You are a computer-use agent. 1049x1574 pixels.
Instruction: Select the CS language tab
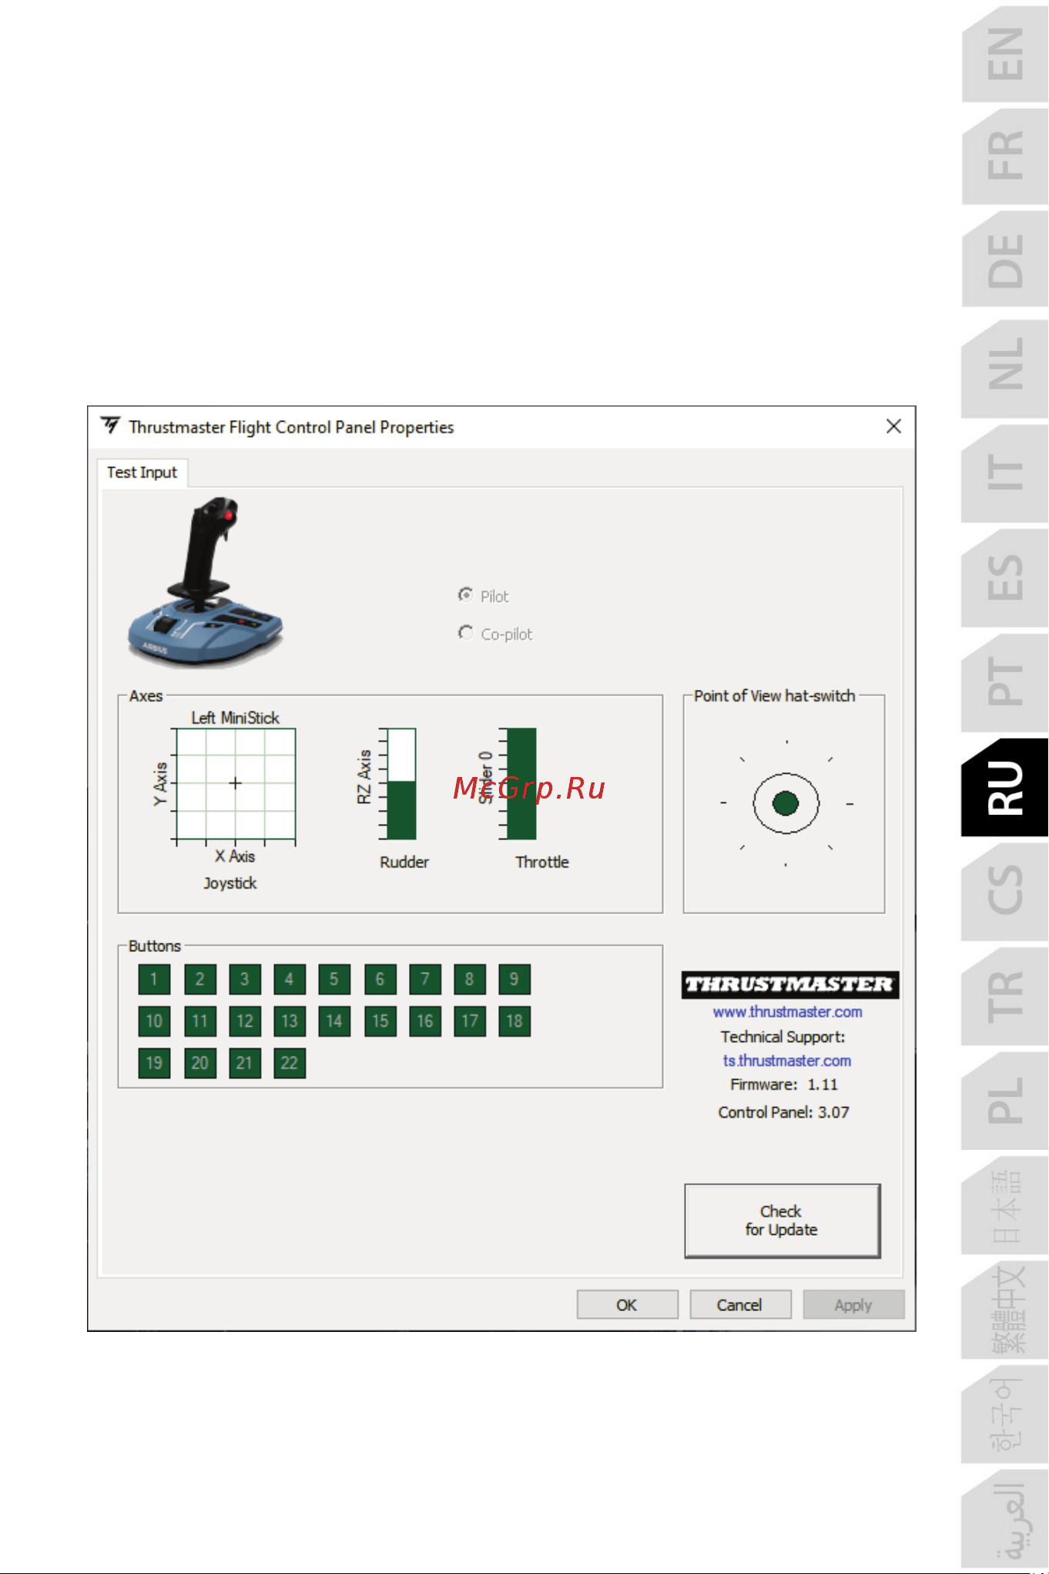(1006, 890)
